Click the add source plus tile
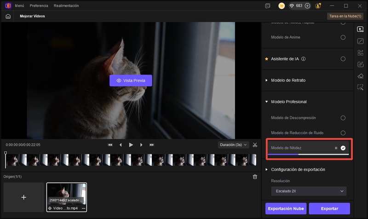 [x=24, y=197]
